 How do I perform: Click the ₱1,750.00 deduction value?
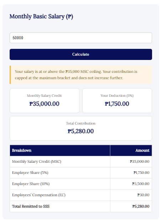pos(117,104)
